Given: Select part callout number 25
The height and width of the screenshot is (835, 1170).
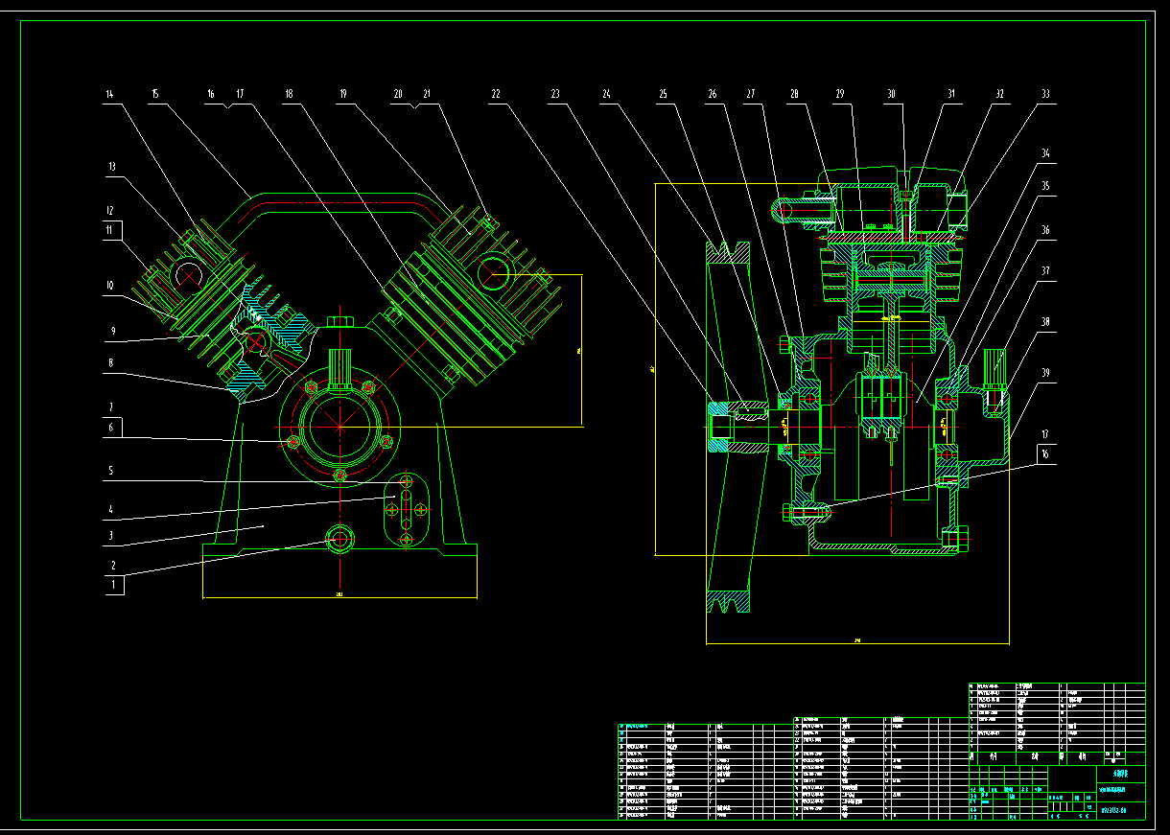Looking at the screenshot, I should click(x=662, y=94).
